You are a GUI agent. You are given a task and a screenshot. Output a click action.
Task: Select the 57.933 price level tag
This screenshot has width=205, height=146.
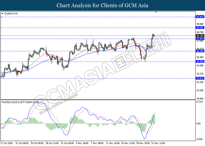click(200, 39)
